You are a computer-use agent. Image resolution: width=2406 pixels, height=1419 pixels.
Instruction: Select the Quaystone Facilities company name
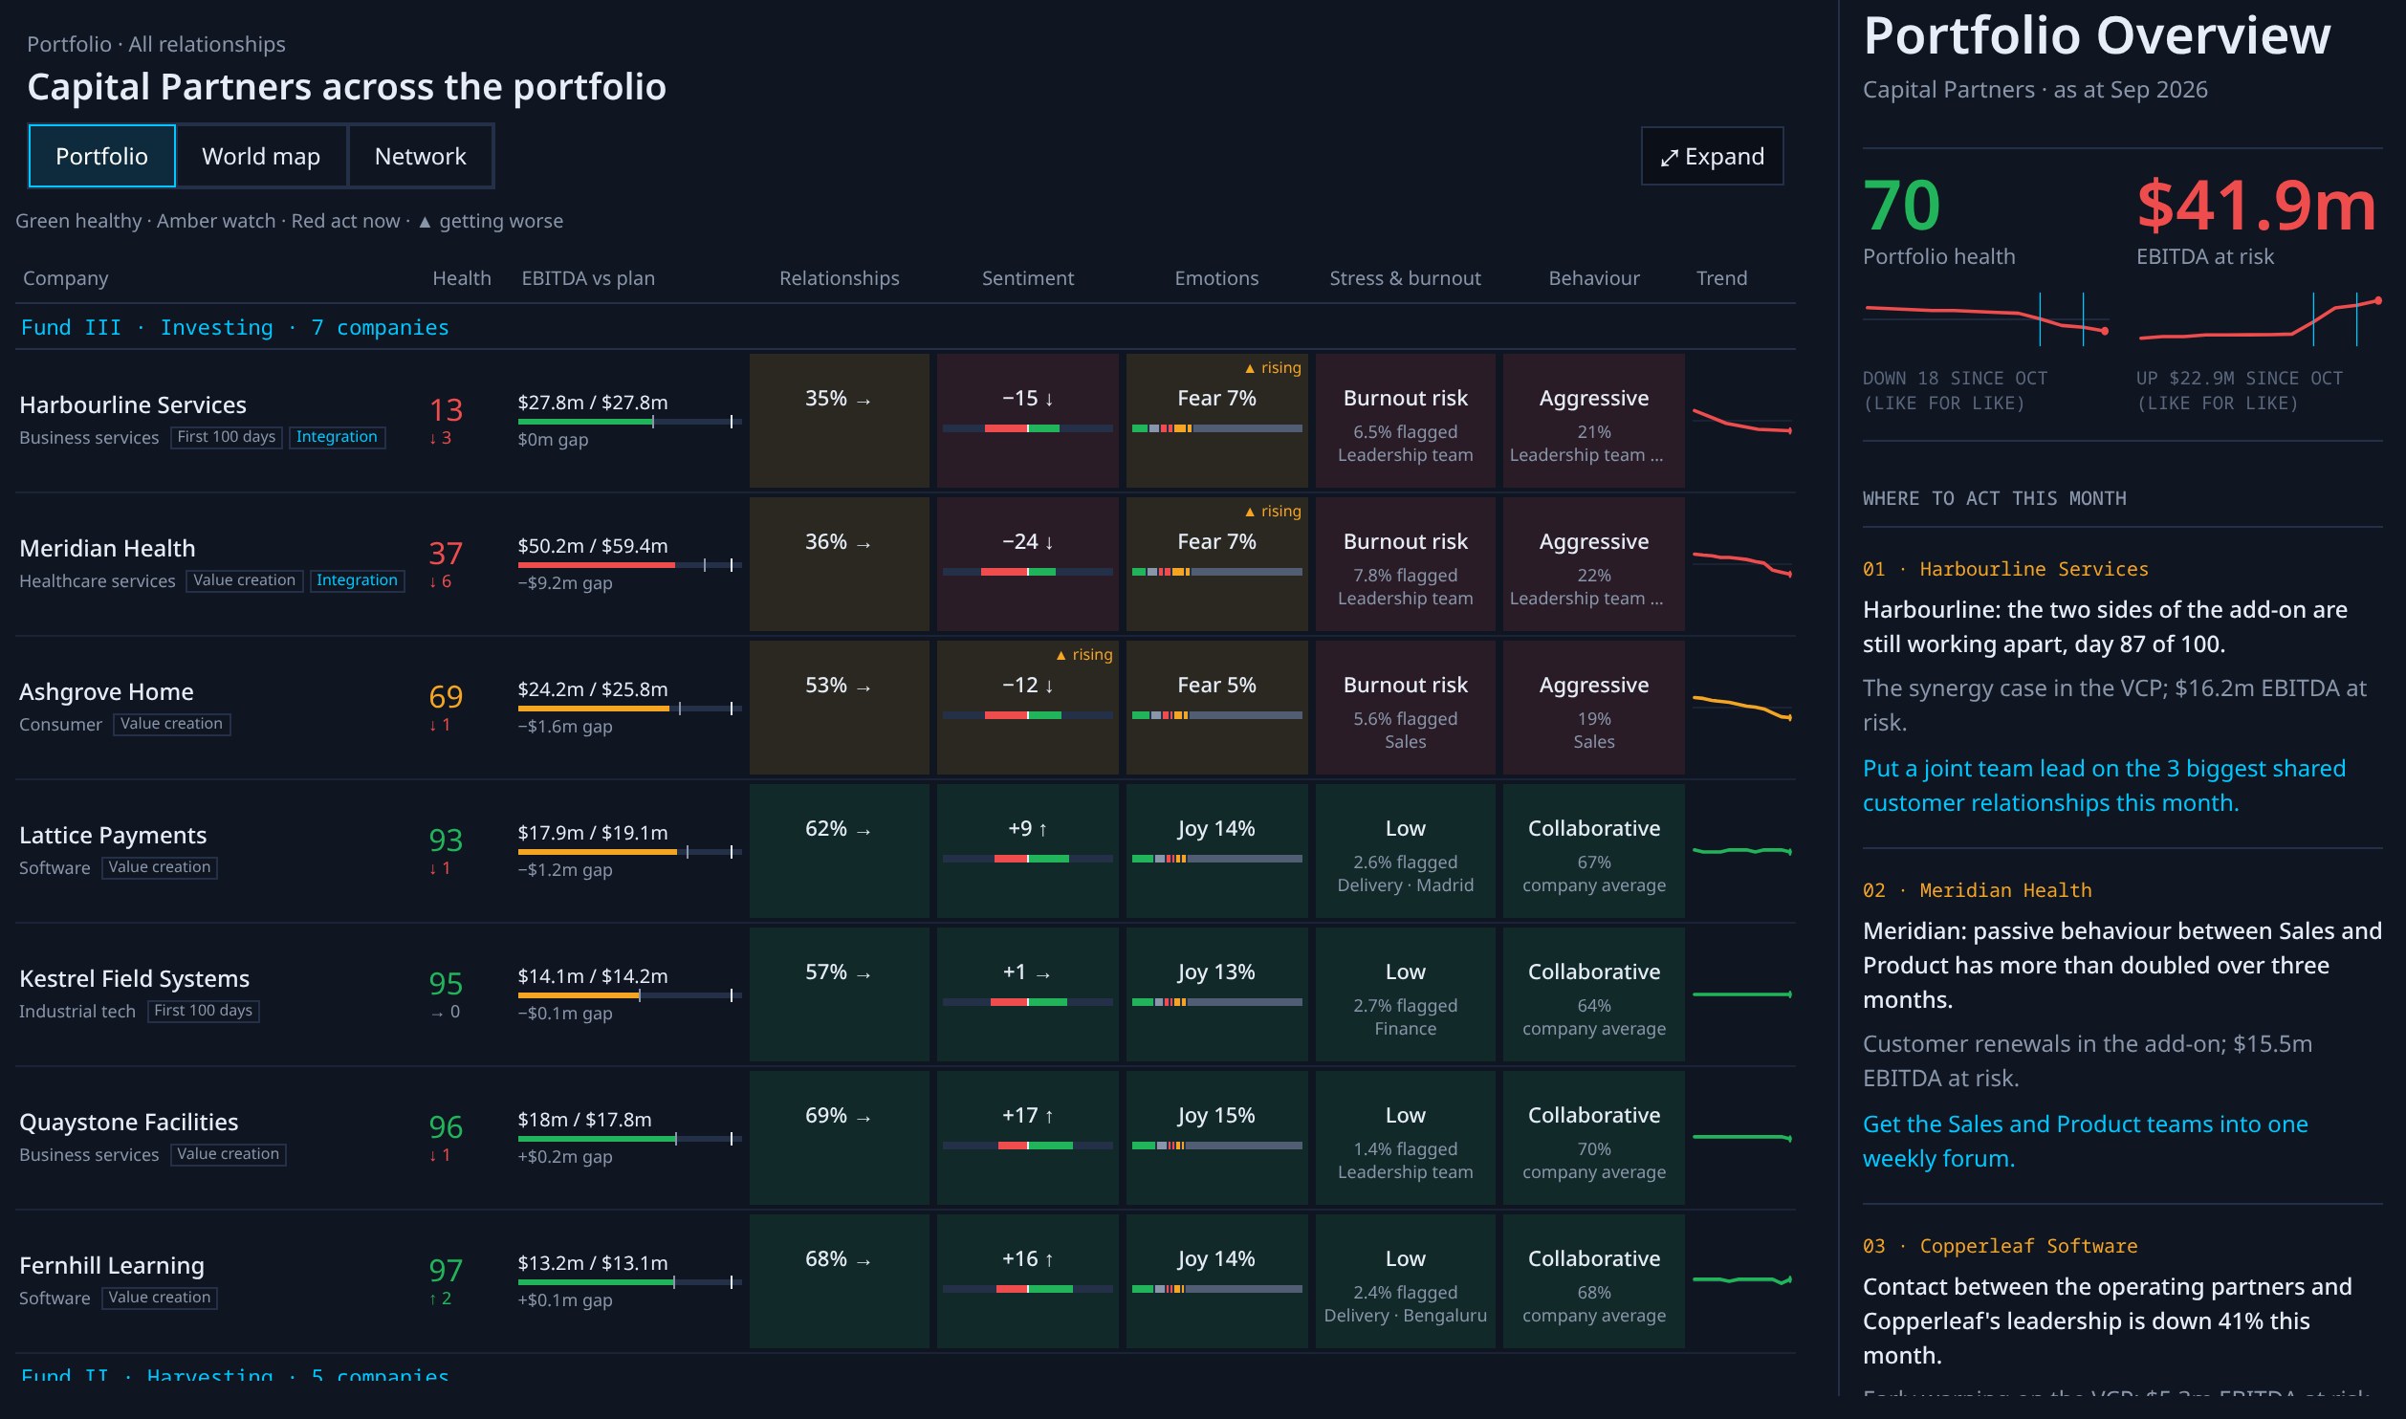tap(128, 1122)
